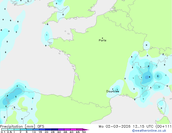Click the peak precipitation value '5' on map
The height and width of the screenshot is (133, 172).
149,77
